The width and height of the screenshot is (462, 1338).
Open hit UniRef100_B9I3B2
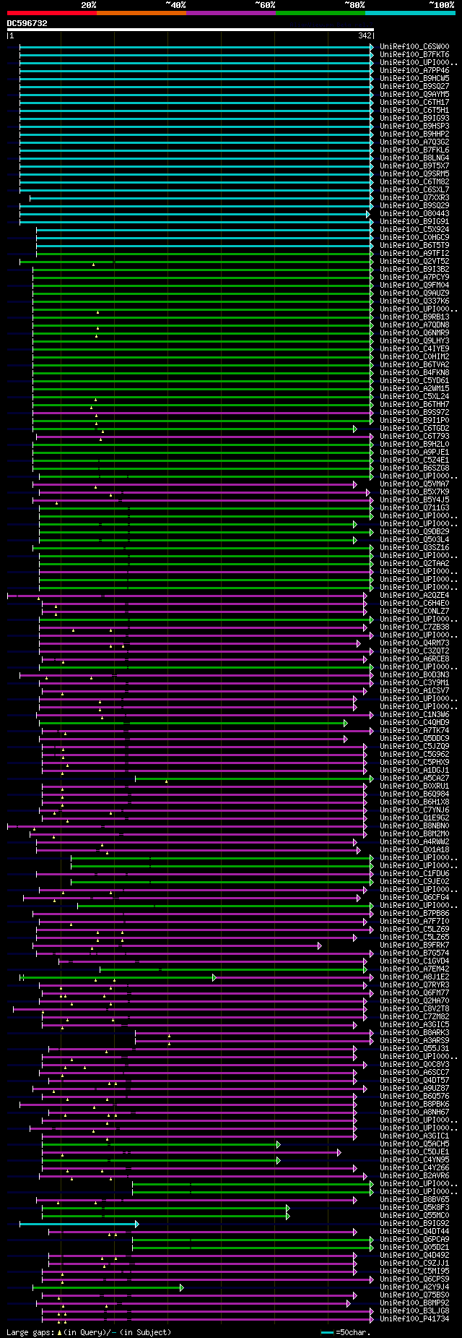point(414,269)
